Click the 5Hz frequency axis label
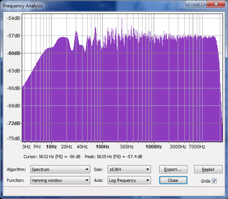The height and width of the screenshot is (199, 228). coord(37,146)
